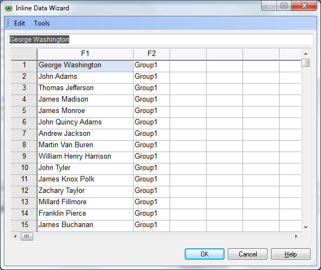Select row header number 7

(24, 135)
